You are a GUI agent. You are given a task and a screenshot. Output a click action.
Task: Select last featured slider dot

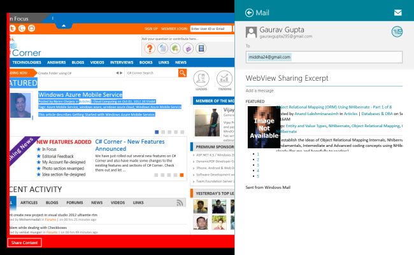tap(182, 132)
